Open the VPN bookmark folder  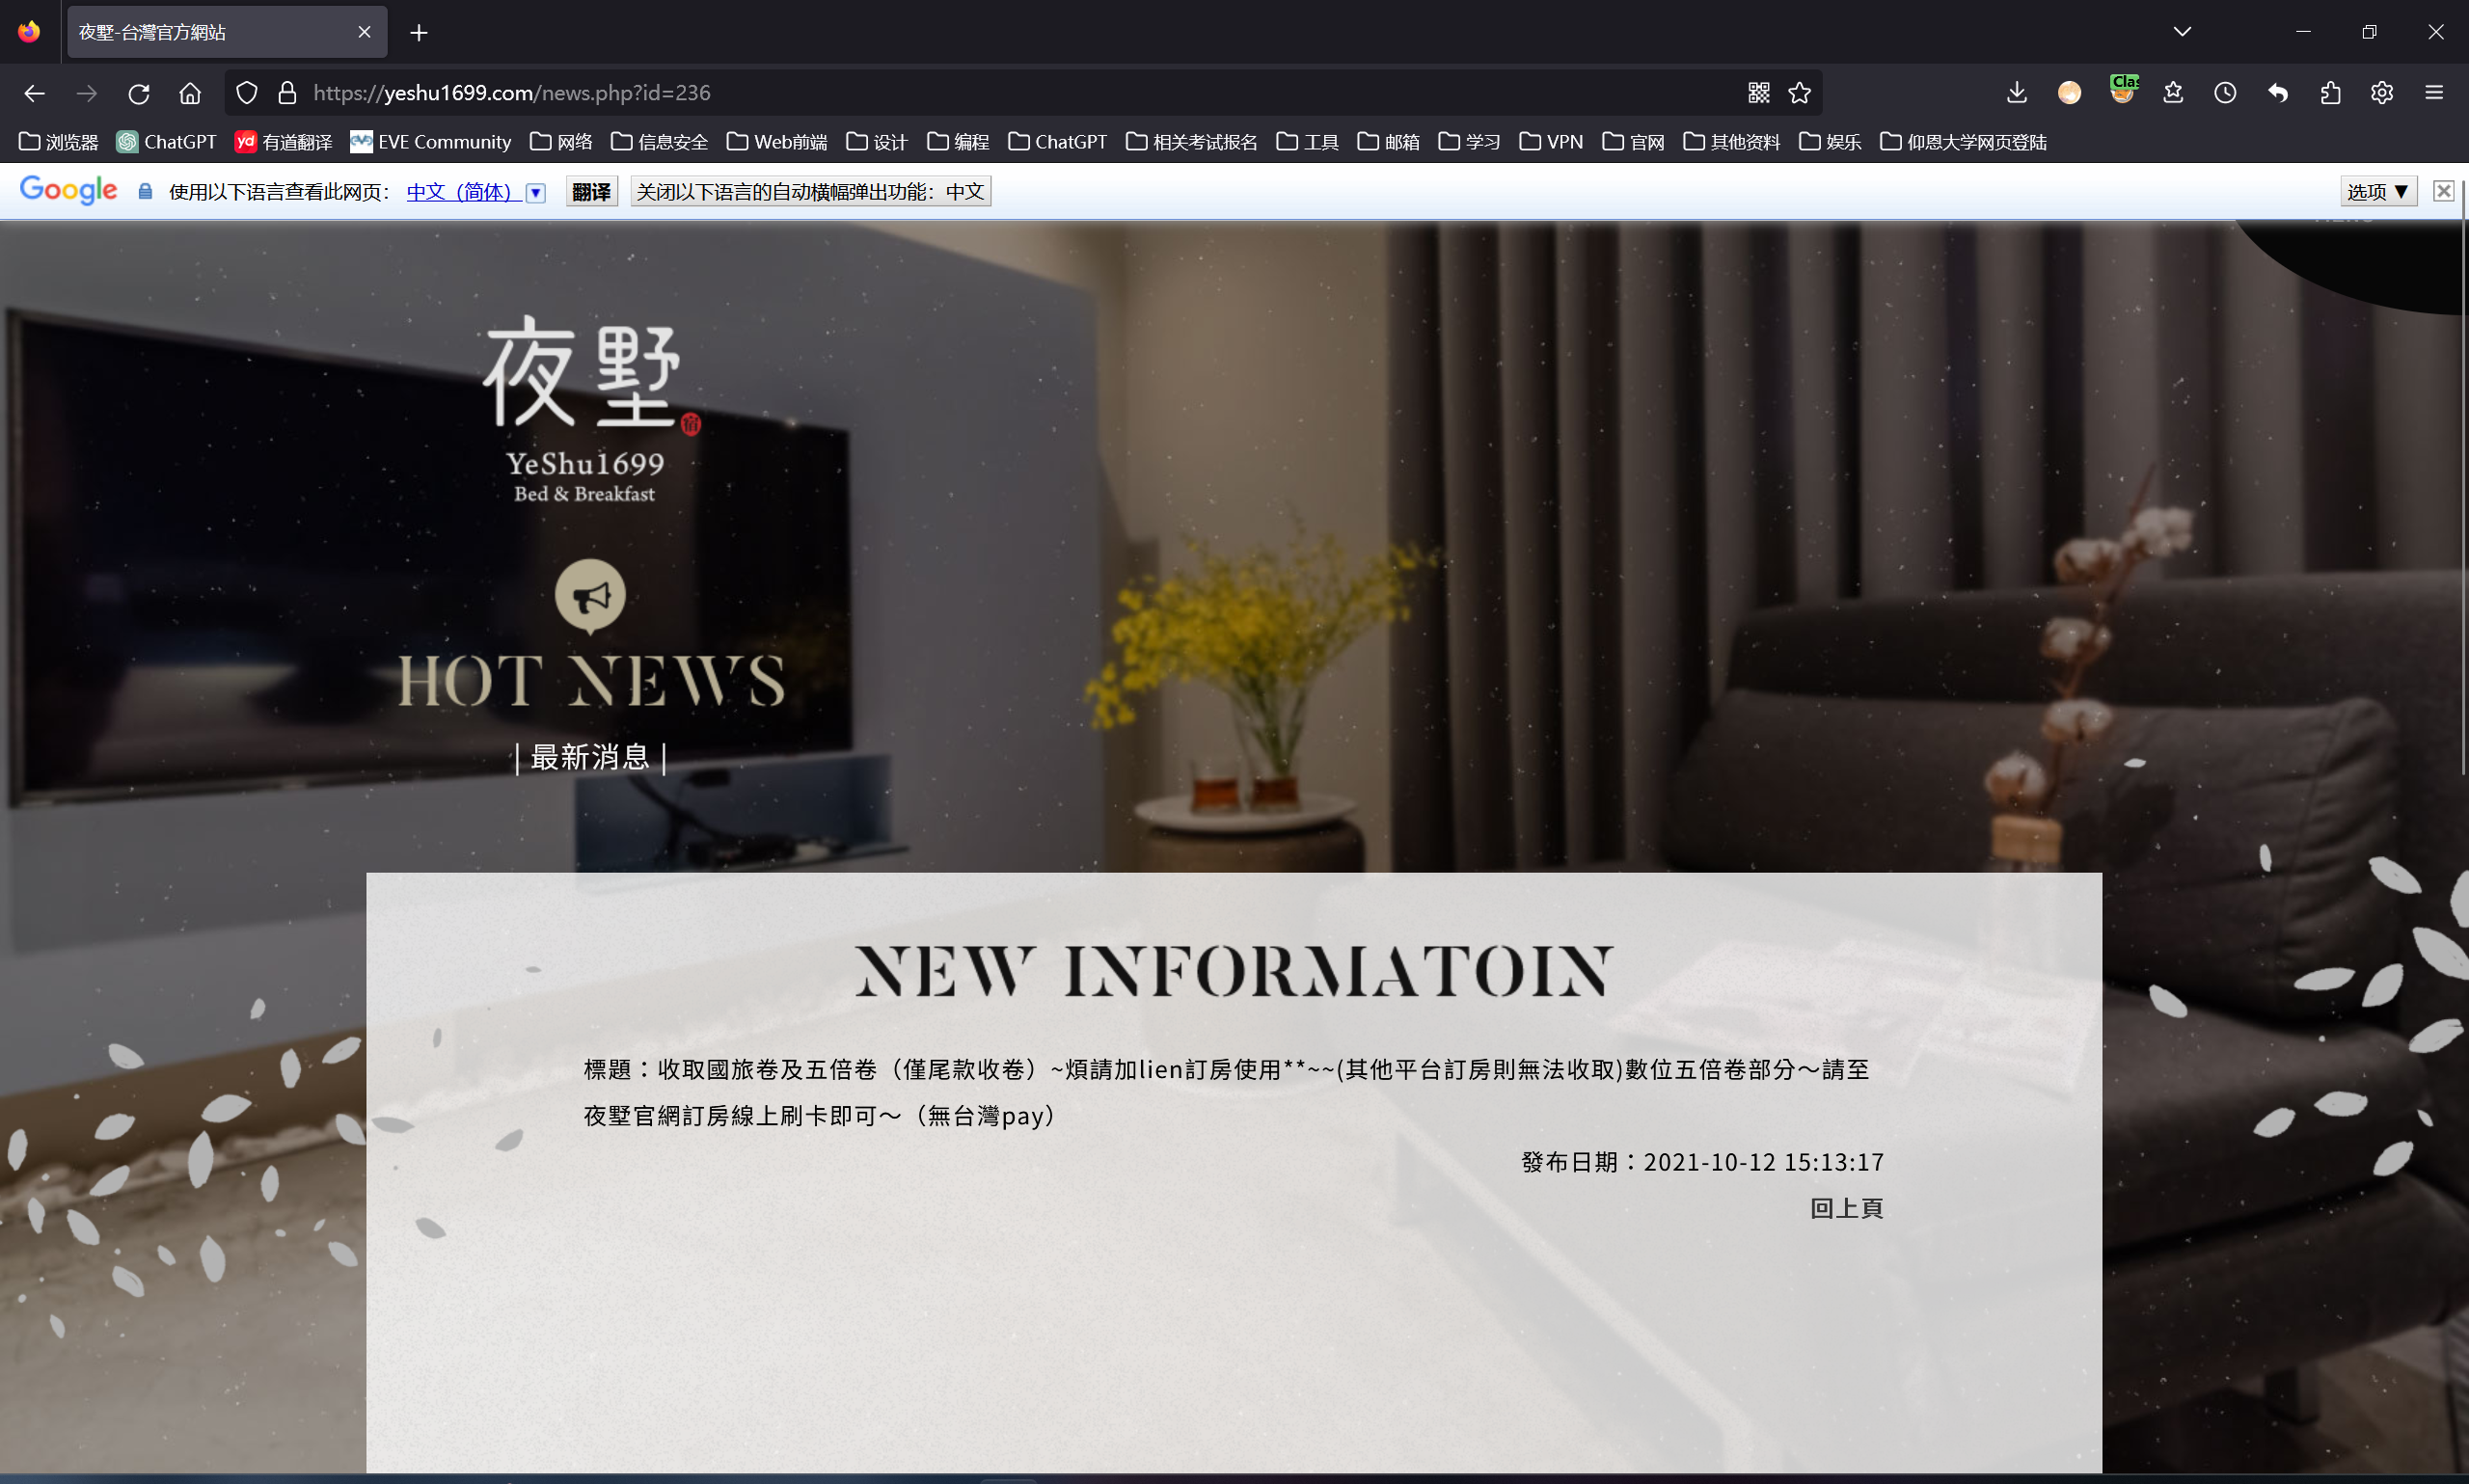(x=1551, y=142)
